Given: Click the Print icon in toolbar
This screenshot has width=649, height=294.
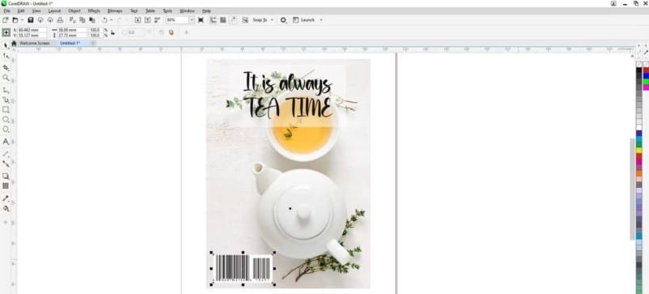Looking at the screenshot, I should pos(60,20).
